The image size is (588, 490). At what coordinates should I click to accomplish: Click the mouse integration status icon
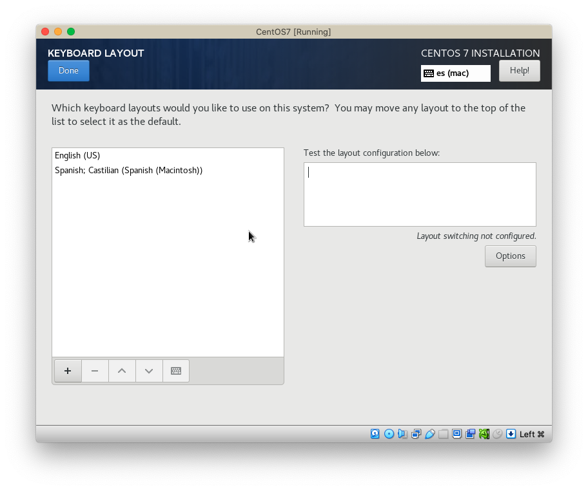point(497,434)
